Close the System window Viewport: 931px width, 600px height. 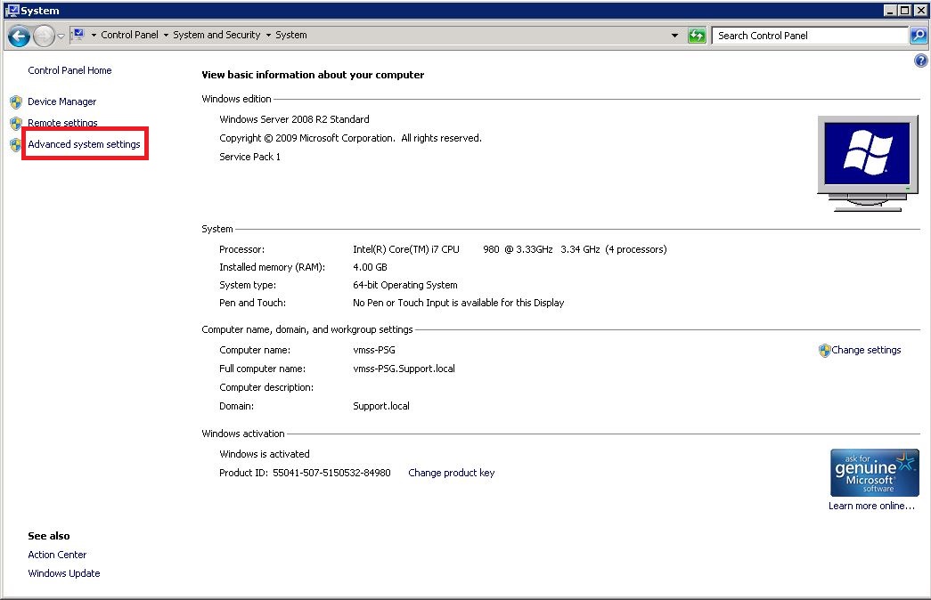[x=919, y=10]
